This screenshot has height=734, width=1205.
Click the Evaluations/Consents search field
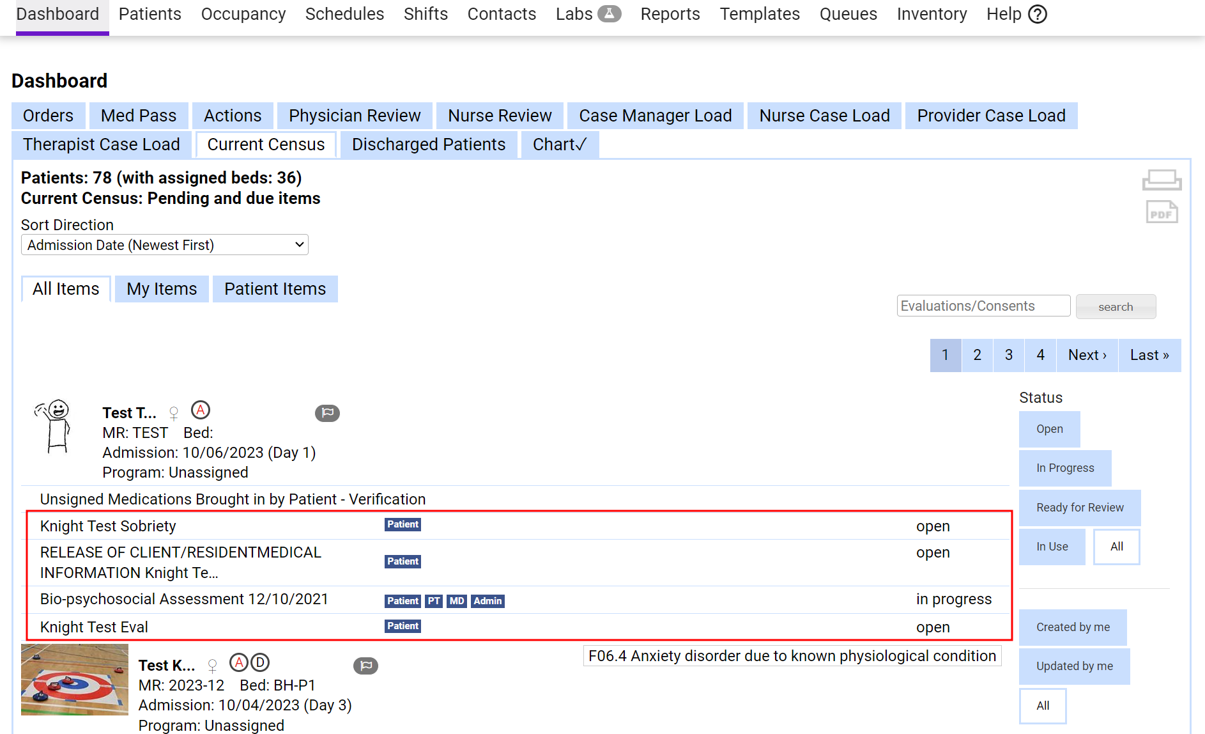pyautogui.click(x=983, y=306)
